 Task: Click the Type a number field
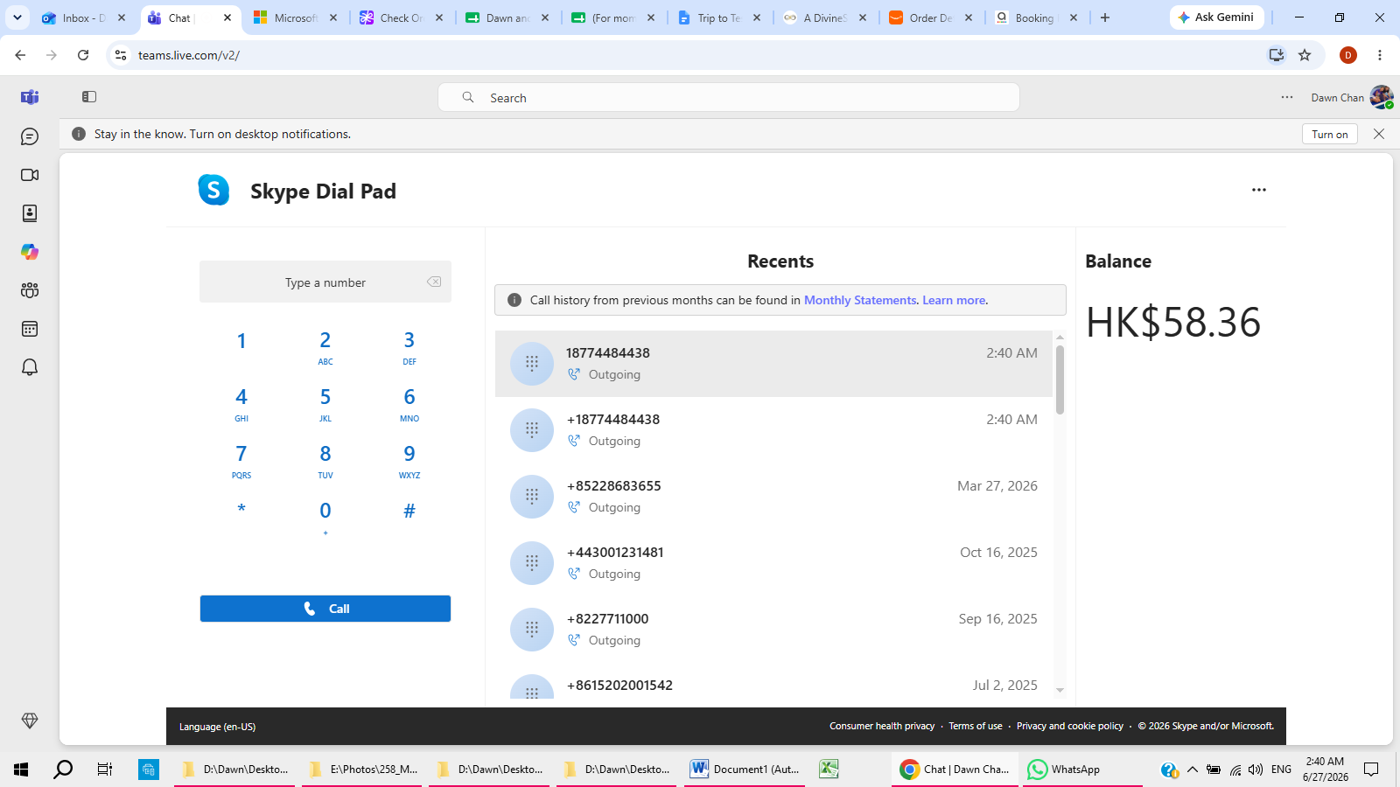(x=325, y=282)
